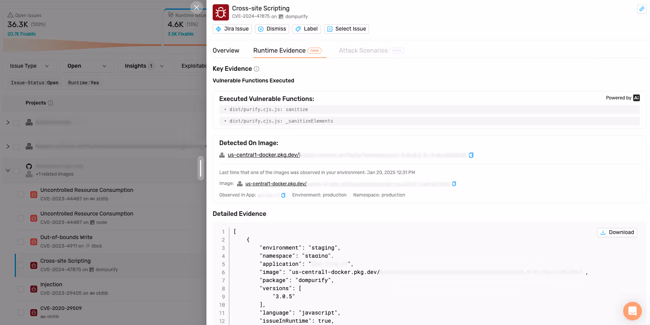Check the Out-of-bounds Write issue
Viewport: 650px width, 325px height.
tap(21, 242)
